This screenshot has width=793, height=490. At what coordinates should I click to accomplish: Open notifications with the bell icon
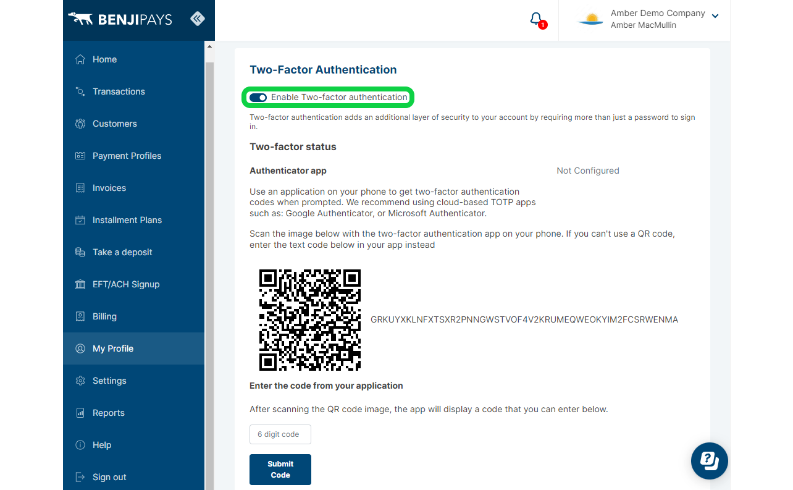[x=537, y=19]
